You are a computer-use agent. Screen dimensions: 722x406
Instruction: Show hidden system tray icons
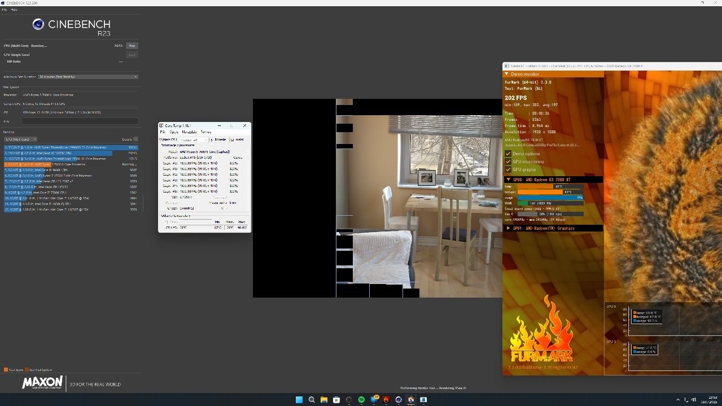[679, 400]
